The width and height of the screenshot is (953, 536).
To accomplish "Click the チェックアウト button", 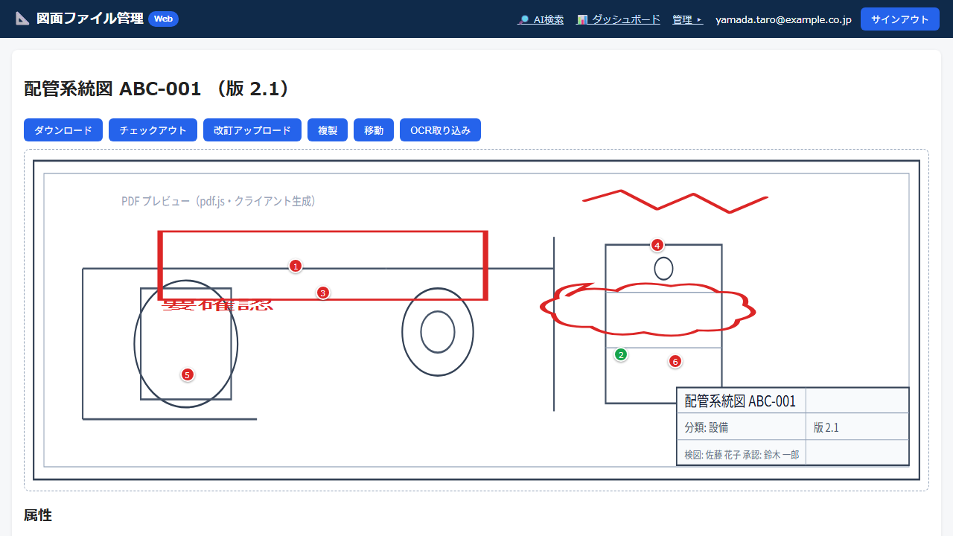I will coord(153,130).
